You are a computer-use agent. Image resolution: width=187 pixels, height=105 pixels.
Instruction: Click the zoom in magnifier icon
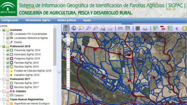88,28
